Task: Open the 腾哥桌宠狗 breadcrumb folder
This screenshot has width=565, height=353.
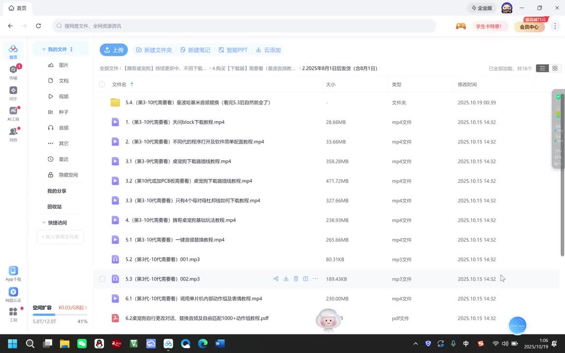Action: tap(165, 69)
